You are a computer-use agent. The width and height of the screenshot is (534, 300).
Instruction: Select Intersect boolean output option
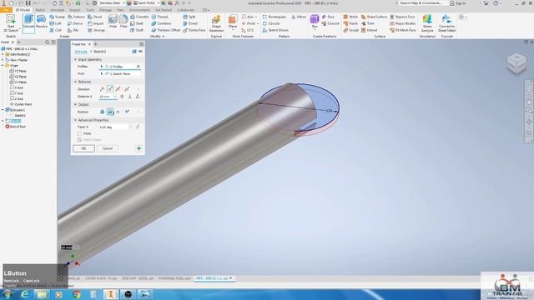tap(118, 112)
